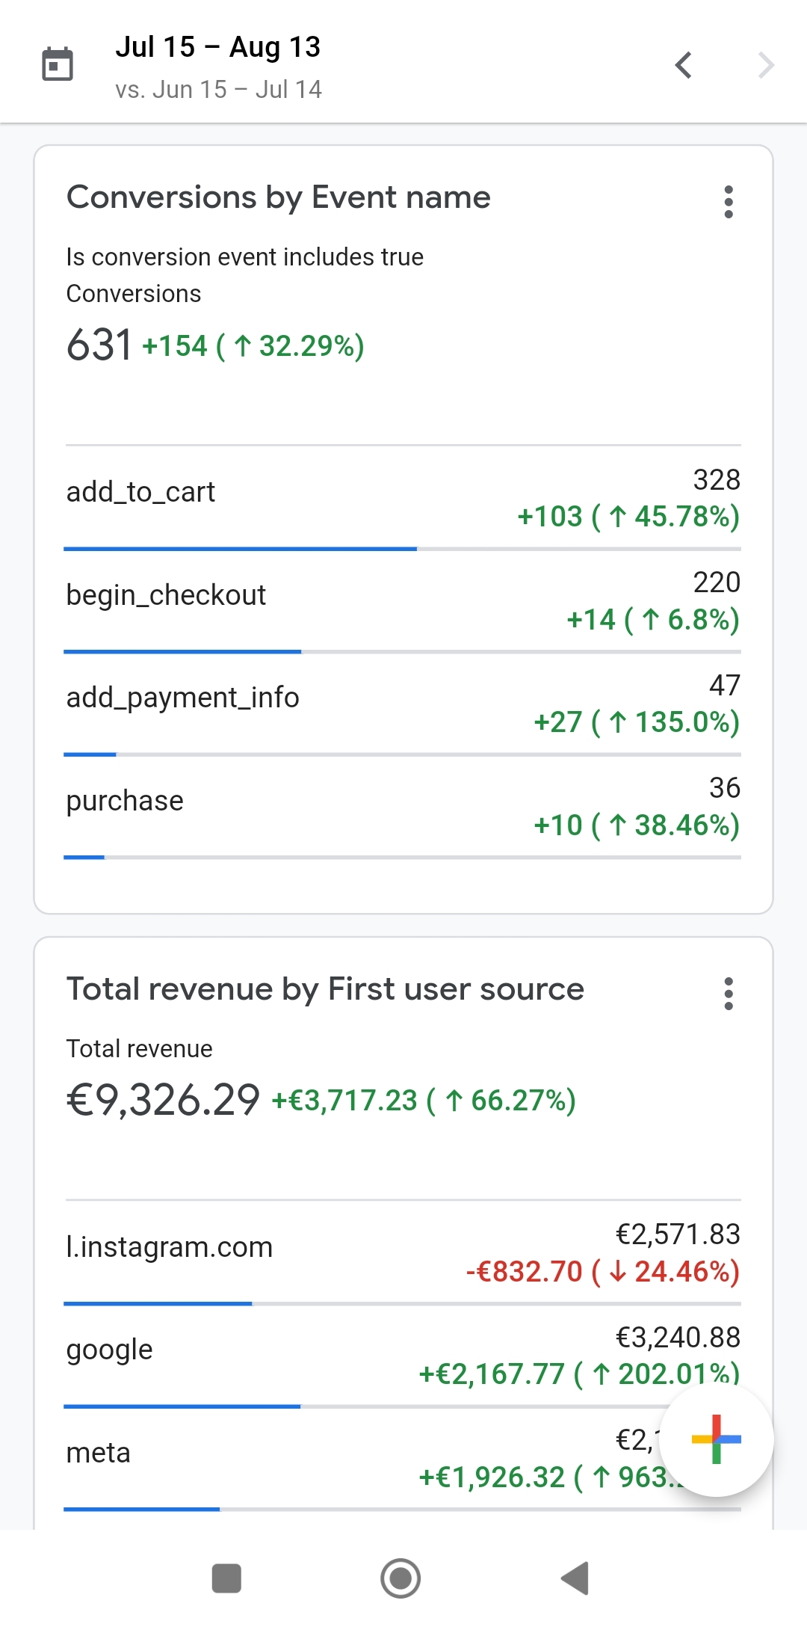Select the add_to_cart event row
Viewport: 807px width, 1627px height.
coord(403,497)
